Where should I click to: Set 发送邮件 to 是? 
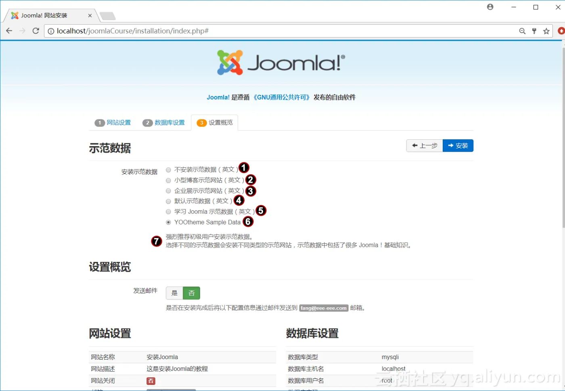tap(174, 293)
